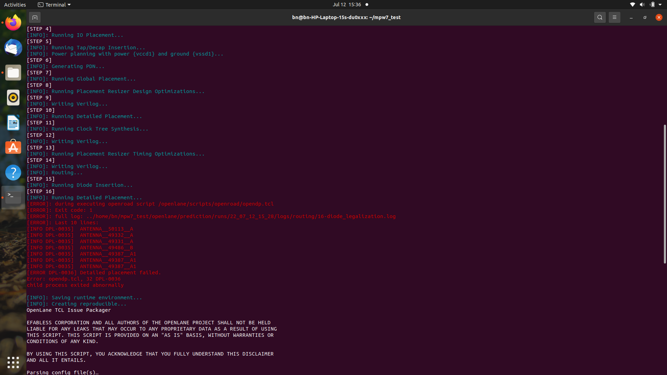Image resolution: width=667 pixels, height=375 pixels.
Task: Open a new terminal tab
Action: (35, 17)
